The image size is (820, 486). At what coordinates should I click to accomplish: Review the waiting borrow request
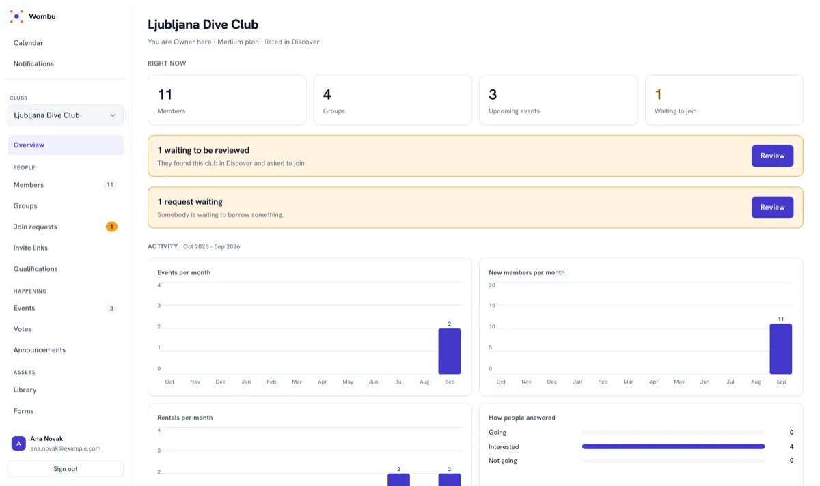(x=772, y=208)
